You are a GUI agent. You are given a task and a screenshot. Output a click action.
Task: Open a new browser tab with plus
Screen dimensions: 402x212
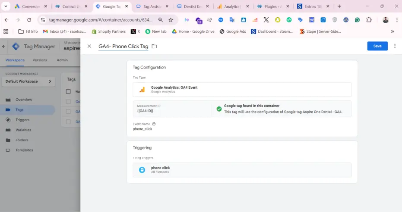[339, 6]
